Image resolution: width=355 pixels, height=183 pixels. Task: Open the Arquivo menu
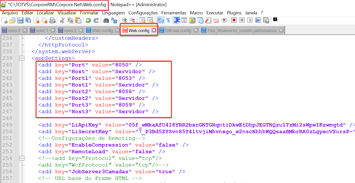pos(10,13)
